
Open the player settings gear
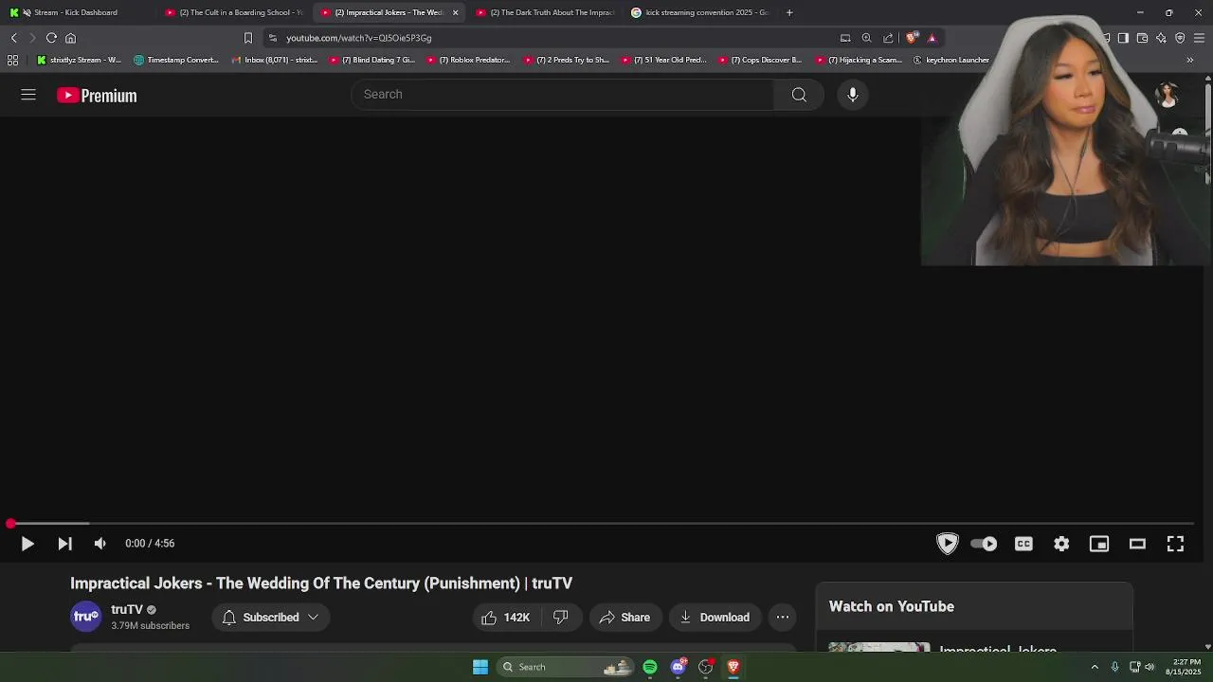pyautogui.click(x=1061, y=544)
